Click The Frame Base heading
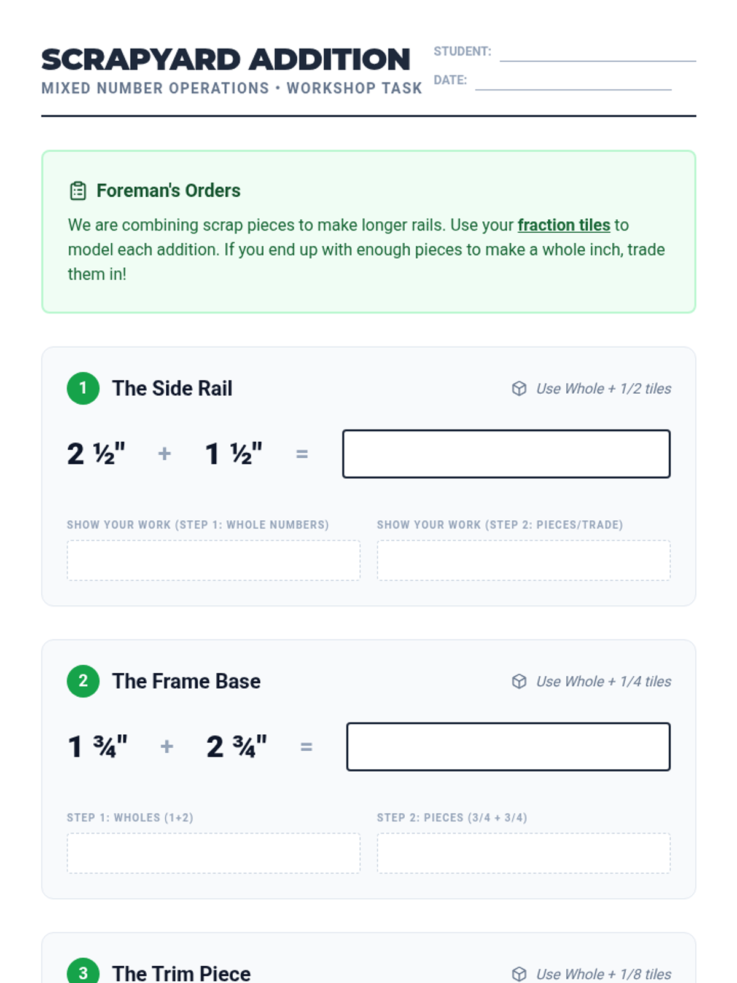This screenshot has width=737, height=983. (186, 681)
